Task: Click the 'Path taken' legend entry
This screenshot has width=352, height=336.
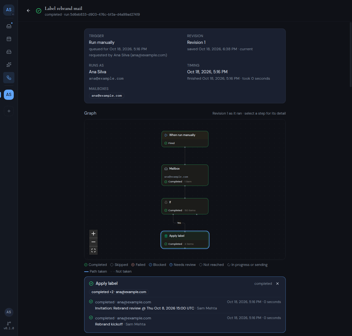Action: [x=96, y=271]
